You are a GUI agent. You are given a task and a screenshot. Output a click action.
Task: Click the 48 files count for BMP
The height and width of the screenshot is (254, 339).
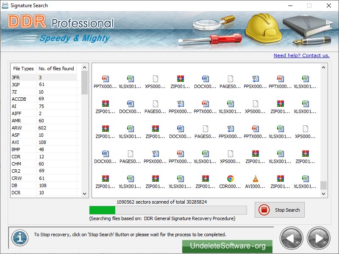(42, 149)
